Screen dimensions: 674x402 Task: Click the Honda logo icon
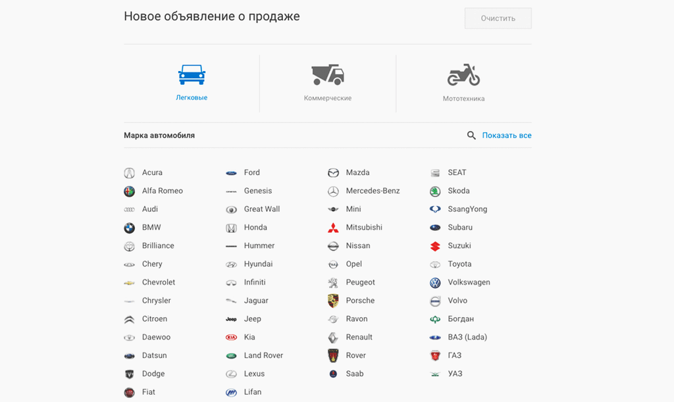pyautogui.click(x=231, y=228)
